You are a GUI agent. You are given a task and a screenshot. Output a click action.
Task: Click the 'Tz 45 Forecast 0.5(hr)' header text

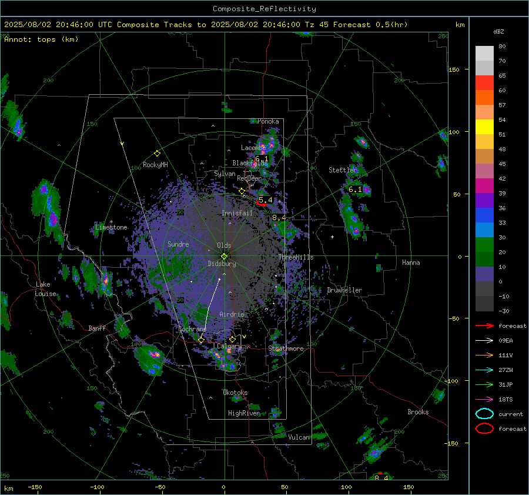point(356,25)
